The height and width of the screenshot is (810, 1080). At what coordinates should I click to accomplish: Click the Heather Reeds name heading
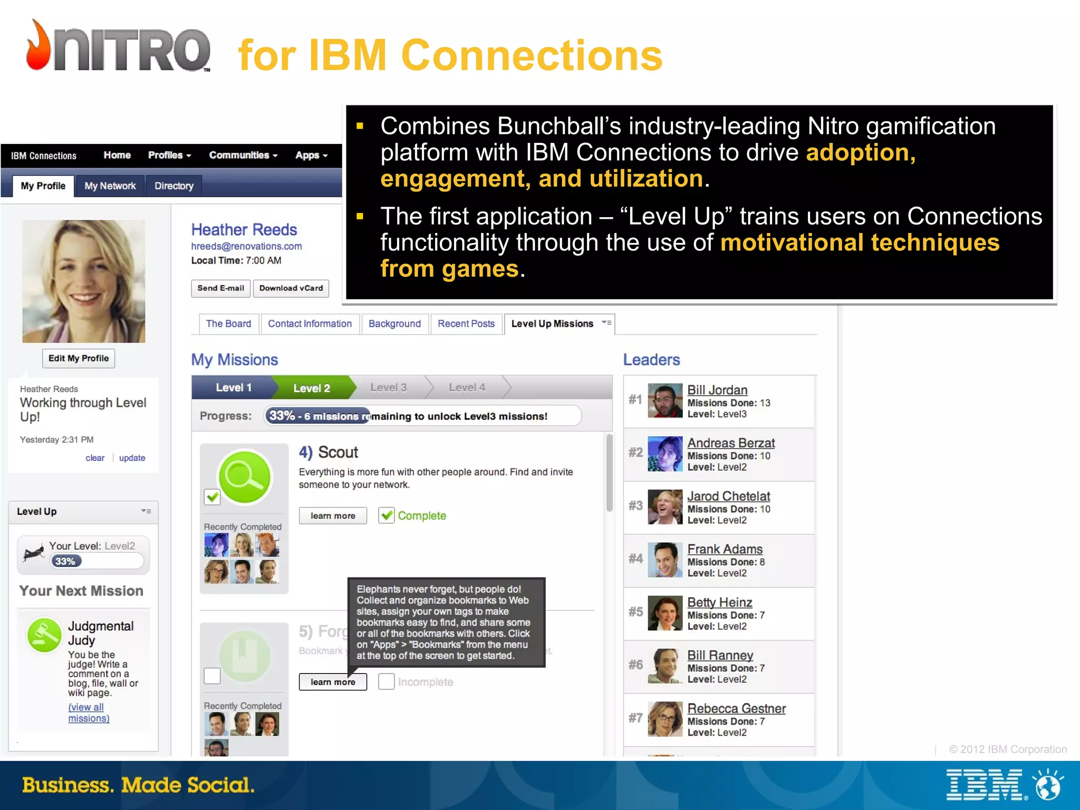coord(244,229)
